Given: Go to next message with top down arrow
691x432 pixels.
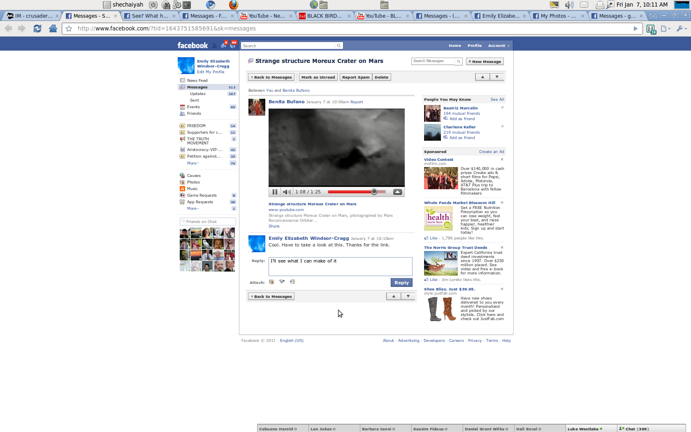Looking at the screenshot, I should (497, 77).
